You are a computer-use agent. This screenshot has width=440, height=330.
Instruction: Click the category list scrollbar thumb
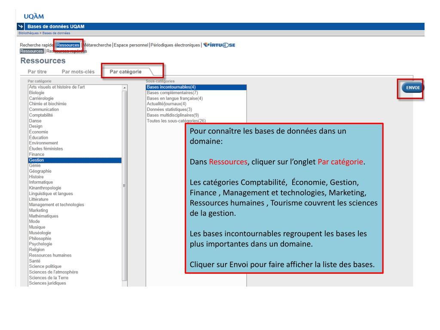tap(125, 186)
